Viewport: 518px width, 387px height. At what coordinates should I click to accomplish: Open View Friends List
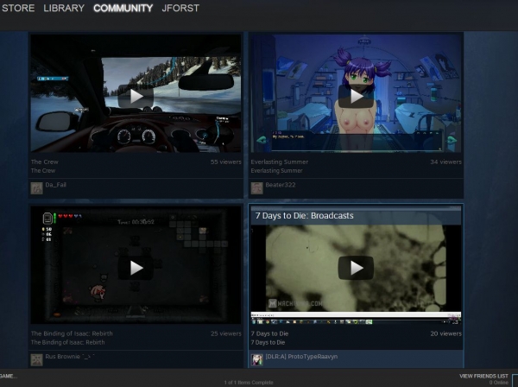(483, 377)
